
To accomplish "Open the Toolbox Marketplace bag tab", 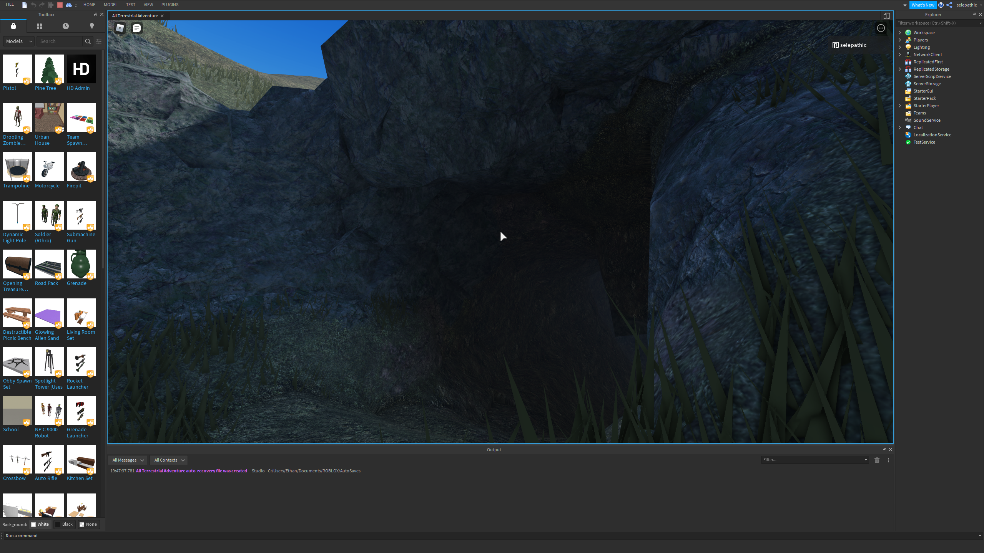I will [13, 26].
